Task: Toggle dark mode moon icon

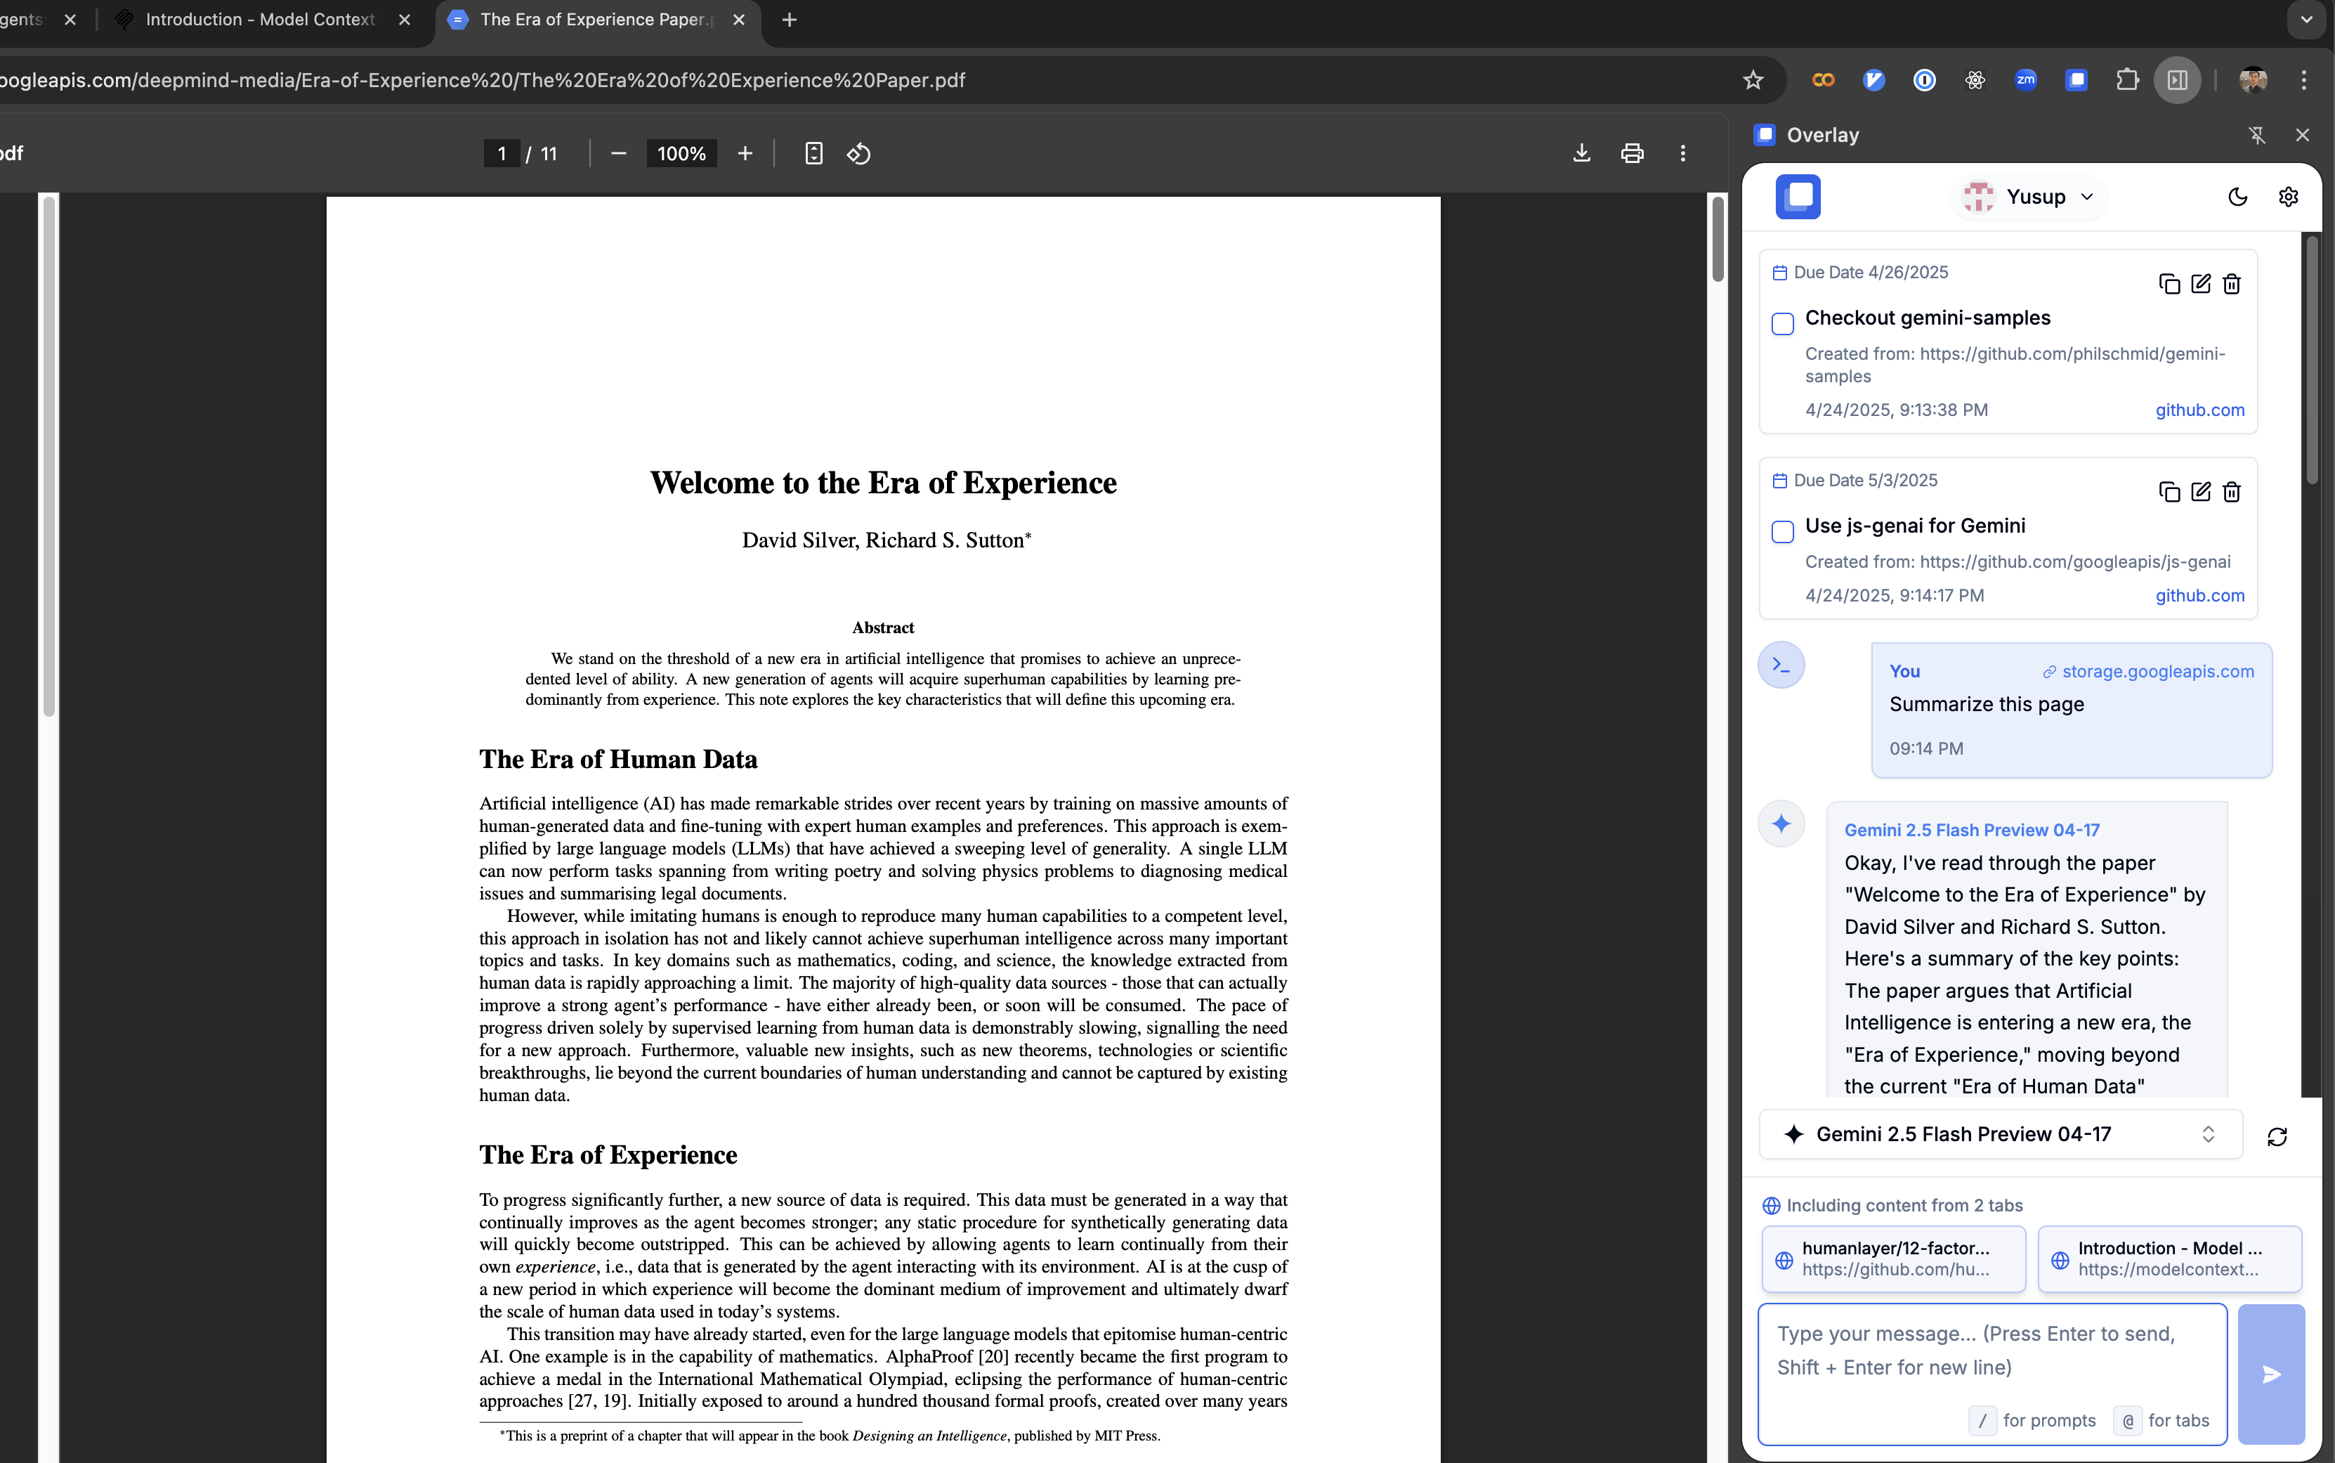Action: point(2237,197)
